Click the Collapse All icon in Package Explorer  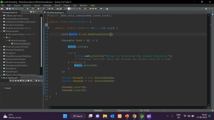(31, 12)
